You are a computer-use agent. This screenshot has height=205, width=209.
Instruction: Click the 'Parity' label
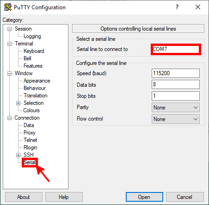(x=83, y=107)
